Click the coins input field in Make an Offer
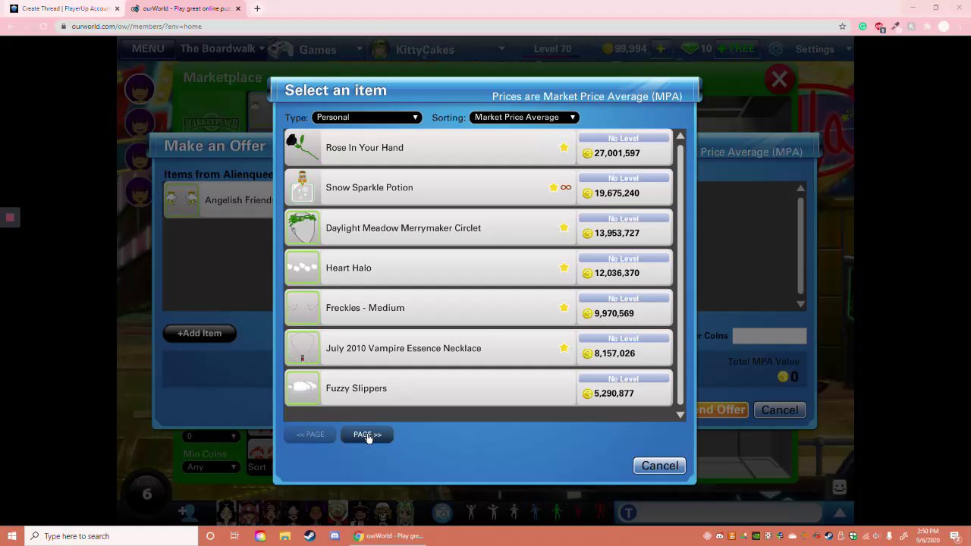Image resolution: width=971 pixels, height=546 pixels. (769, 336)
